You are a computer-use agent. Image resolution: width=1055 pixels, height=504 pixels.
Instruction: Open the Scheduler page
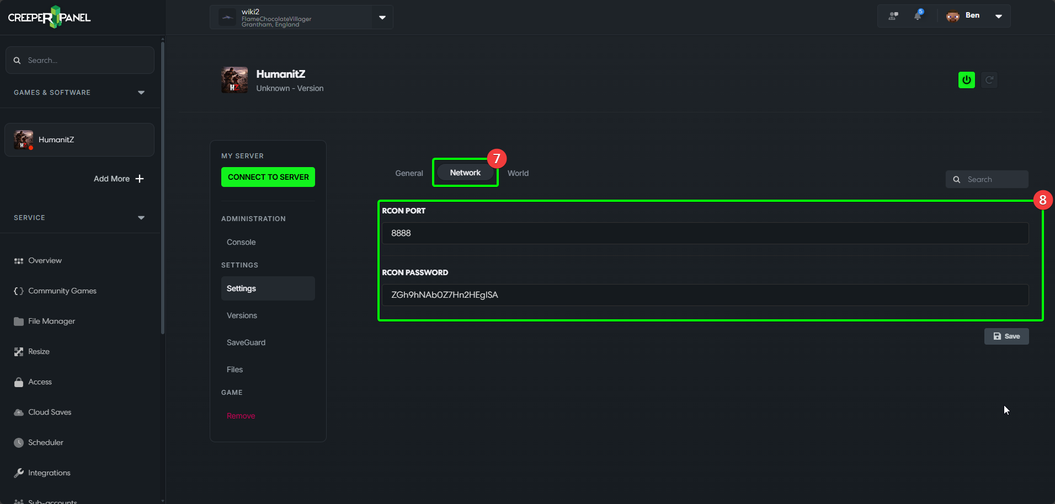(45, 442)
